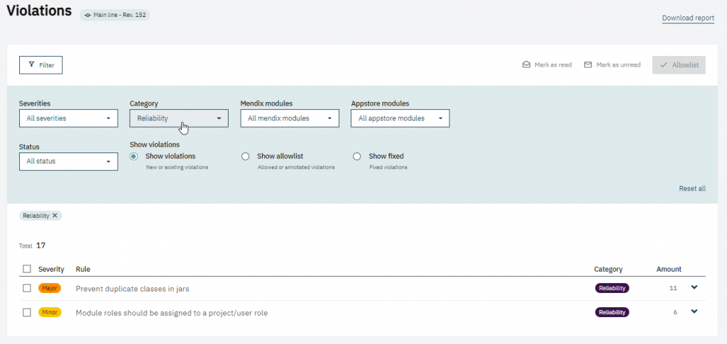727x344 pixels.
Task: Click the Filter funnel button
Action: 41,65
